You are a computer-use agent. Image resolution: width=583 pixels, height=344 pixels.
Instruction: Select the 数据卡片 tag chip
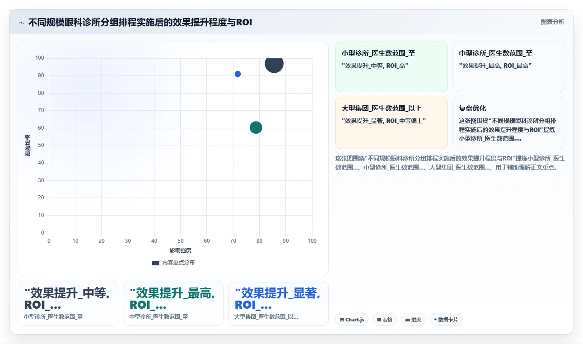pos(446,320)
